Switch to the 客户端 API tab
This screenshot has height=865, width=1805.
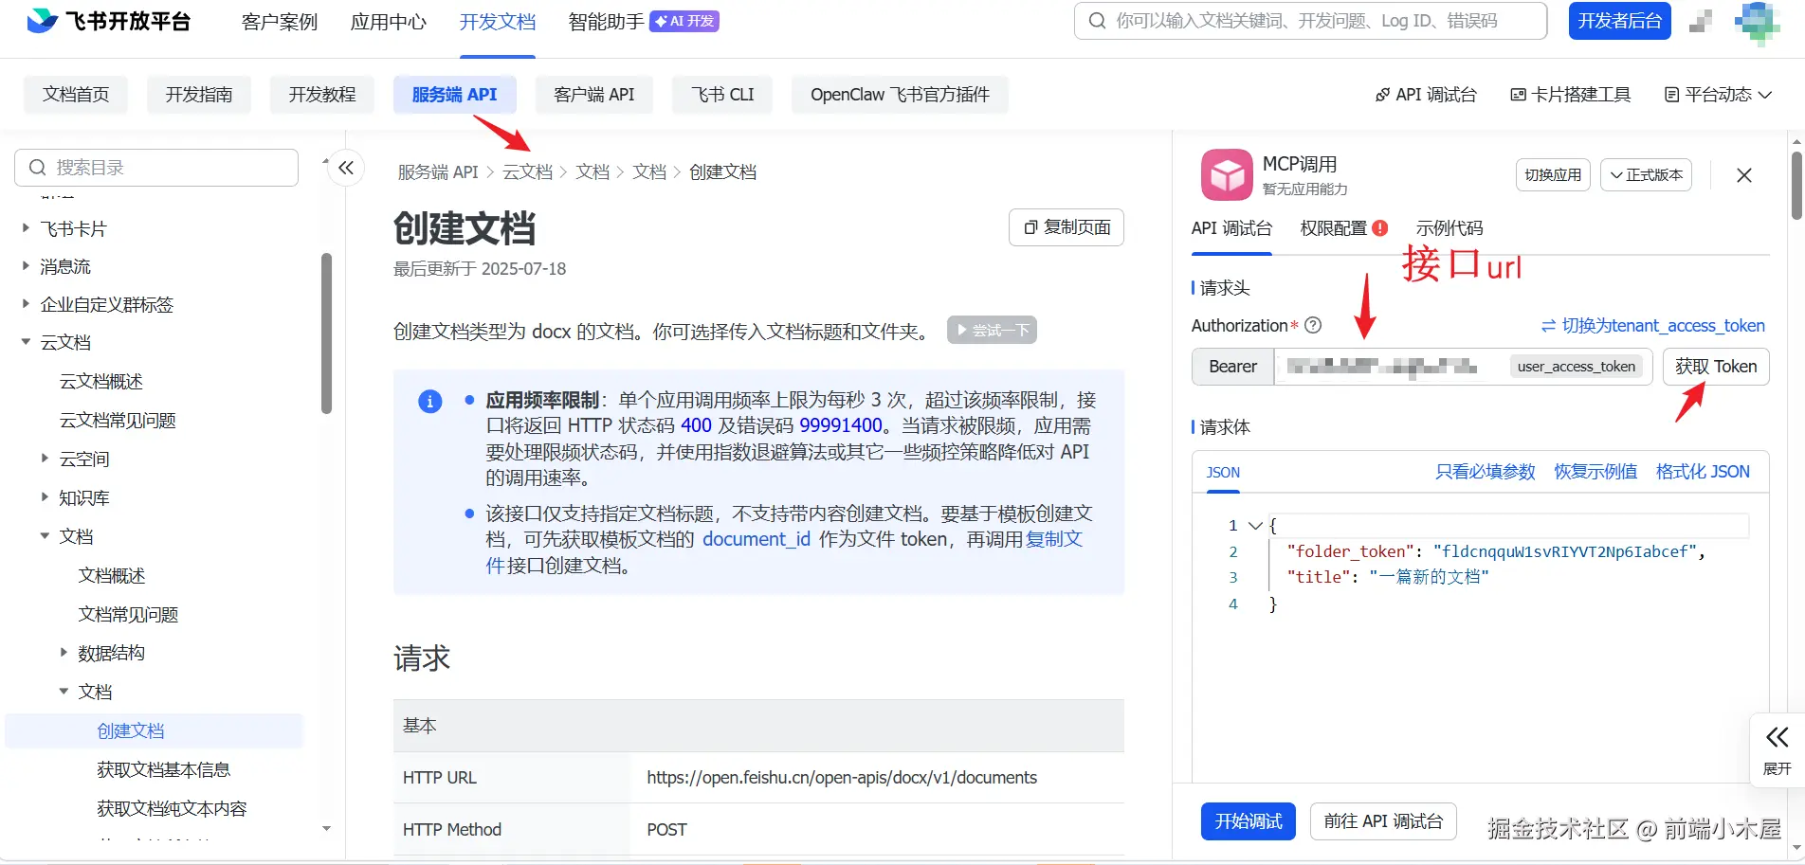594,95
